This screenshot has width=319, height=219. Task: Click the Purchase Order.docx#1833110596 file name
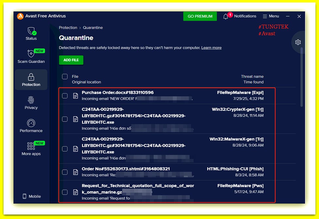tap(117, 92)
